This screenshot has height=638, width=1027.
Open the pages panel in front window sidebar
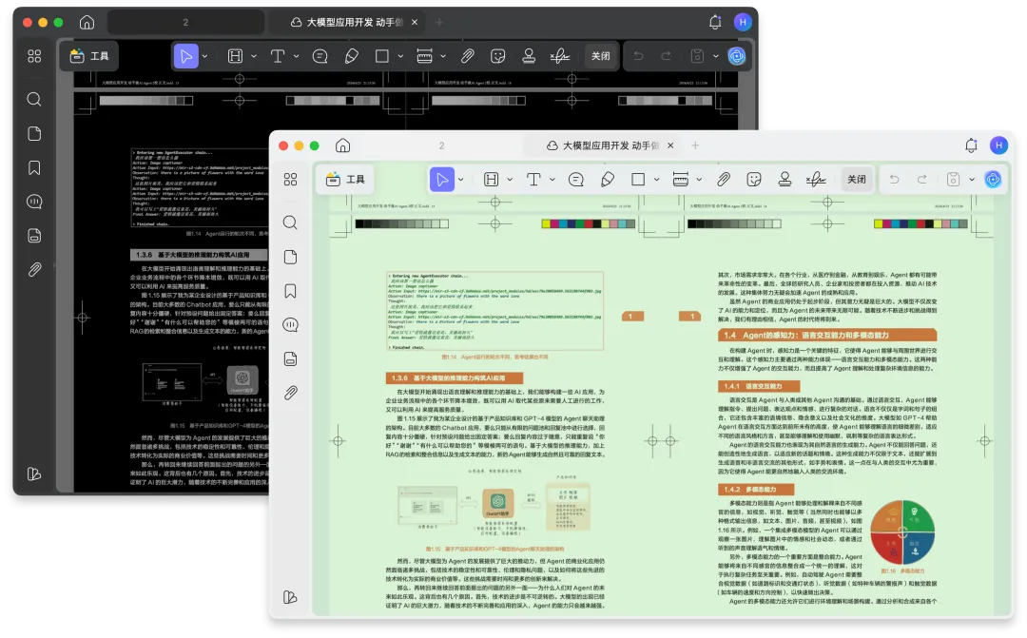(x=290, y=257)
